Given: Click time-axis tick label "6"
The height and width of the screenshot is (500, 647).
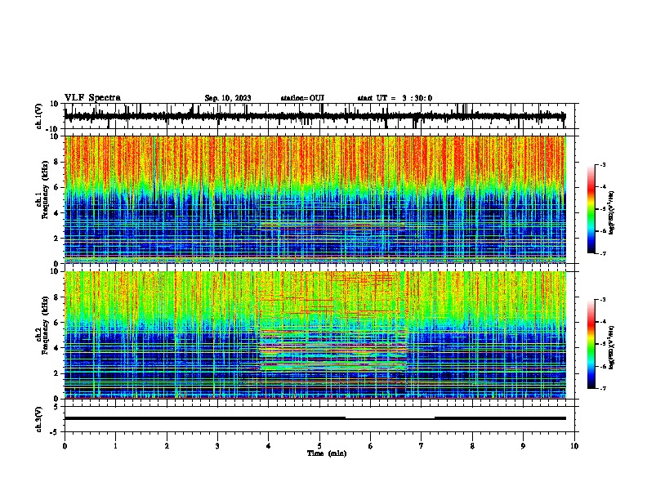Looking at the screenshot, I should pos(371,446).
